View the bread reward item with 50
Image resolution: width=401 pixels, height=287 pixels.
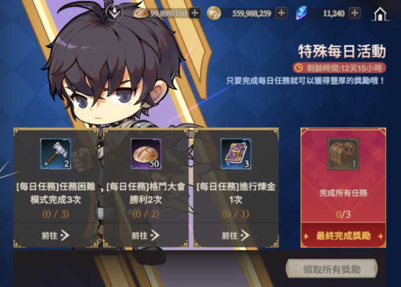(x=146, y=154)
